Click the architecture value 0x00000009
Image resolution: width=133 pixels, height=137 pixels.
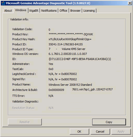[x=56, y=90]
